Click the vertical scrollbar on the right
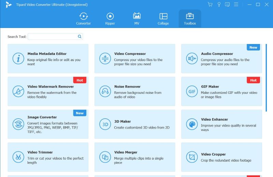Viewport: 273px width, 177px height. 267,77
